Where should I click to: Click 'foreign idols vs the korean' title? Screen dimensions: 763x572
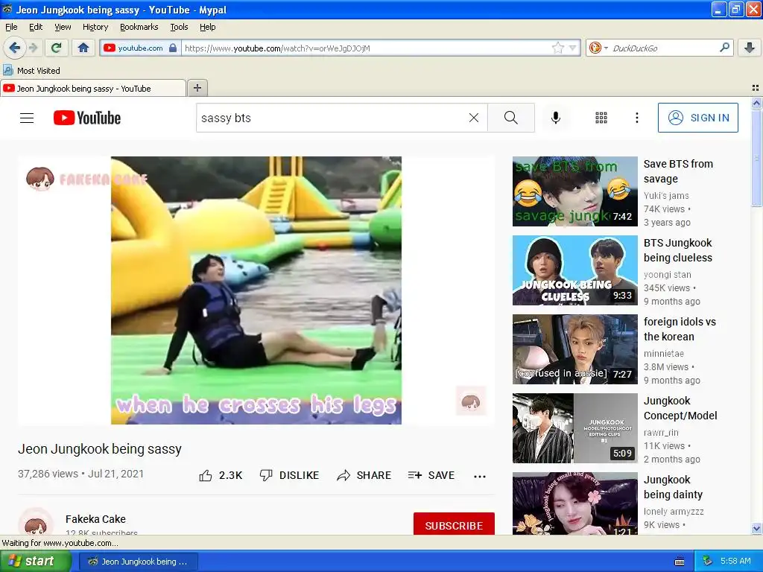(680, 328)
